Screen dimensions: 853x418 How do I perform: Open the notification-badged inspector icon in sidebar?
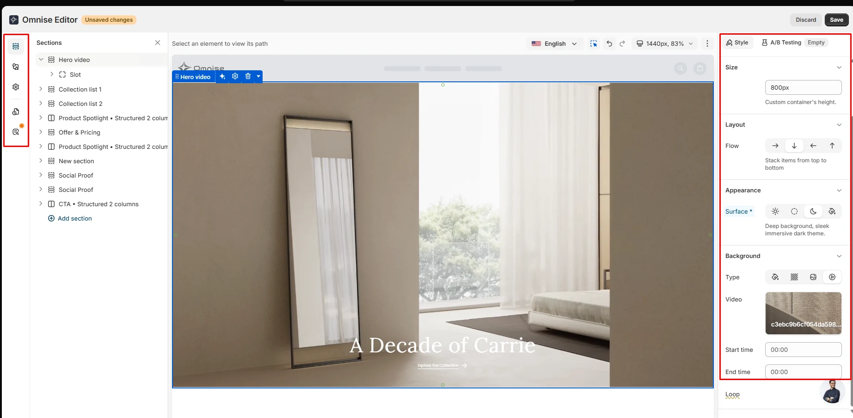[16, 132]
